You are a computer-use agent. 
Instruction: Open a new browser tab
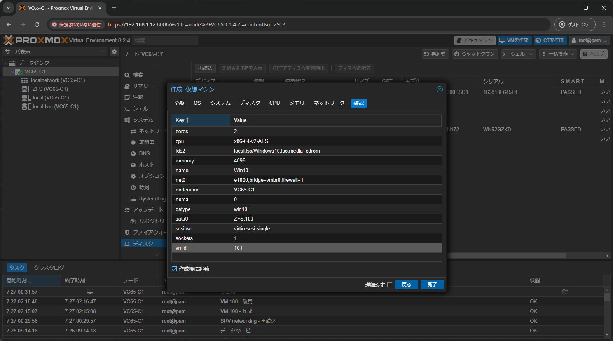114,8
